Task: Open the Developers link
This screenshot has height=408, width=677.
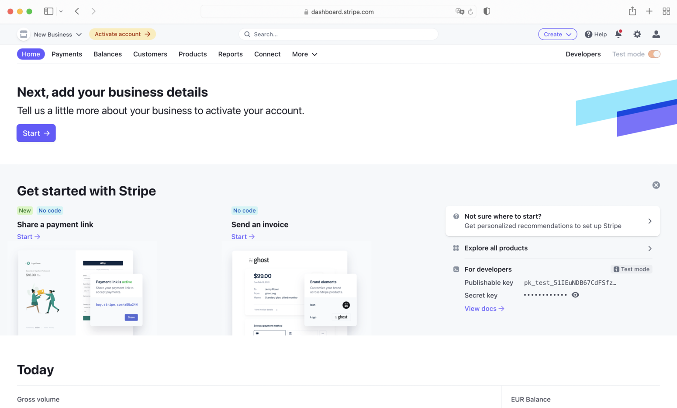Action: tap(583, 54)
